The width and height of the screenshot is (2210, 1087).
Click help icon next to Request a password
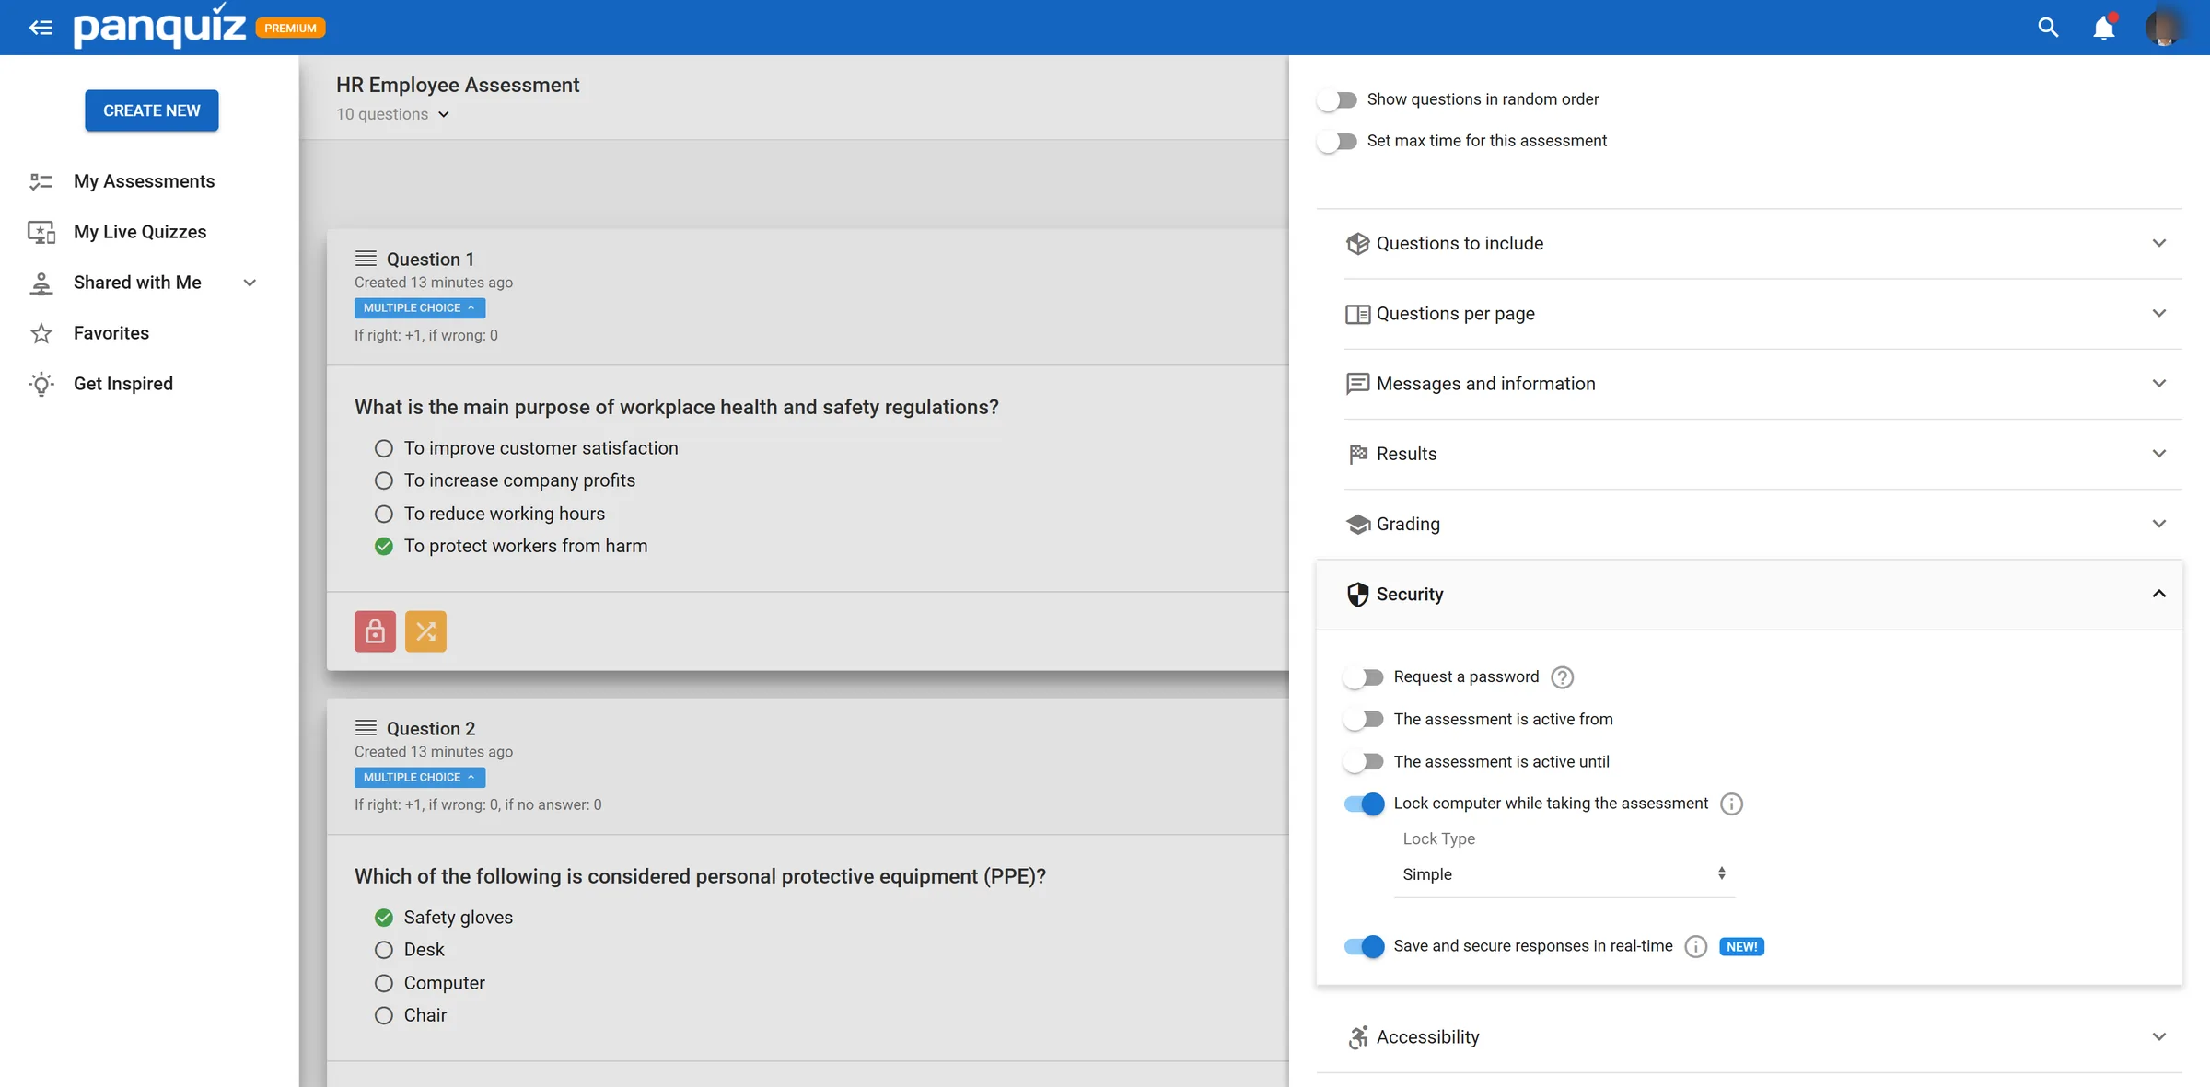1562,677
